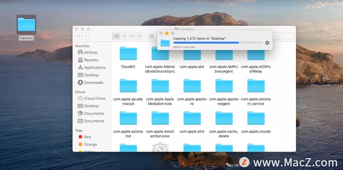Select the com.apple.AOSPushRelay folder

pos(256,60)
